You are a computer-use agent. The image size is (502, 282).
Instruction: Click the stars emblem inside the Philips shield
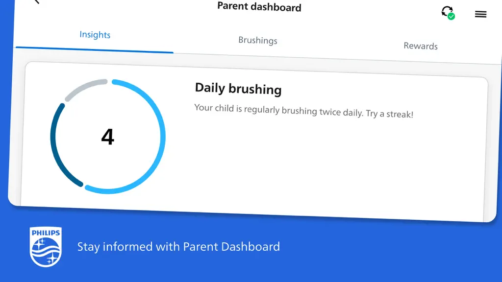click(46, 251)
